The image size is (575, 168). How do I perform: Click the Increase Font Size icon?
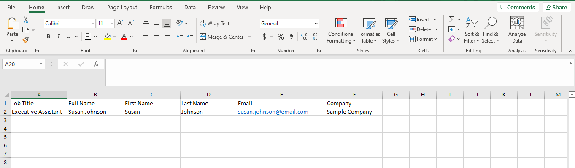click(120, 23)
